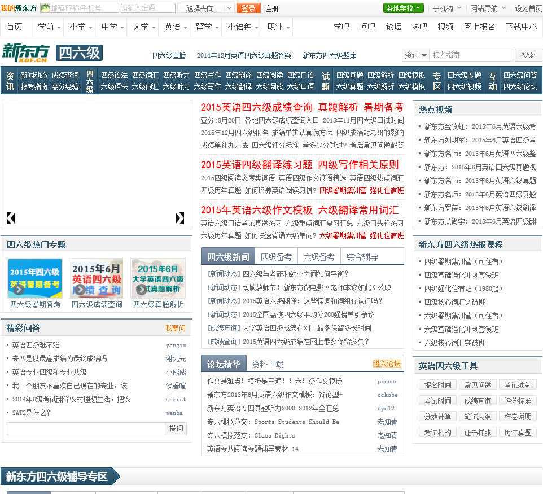Focus the 报考指南 search box
This screenshot has width=543, height=494.
(x=471, y=55)
